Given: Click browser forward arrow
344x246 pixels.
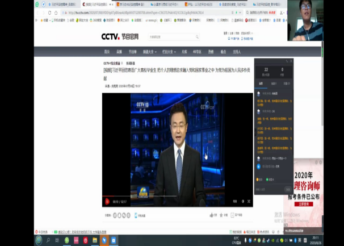Looking at the screenshot, I should click(43, 12).
